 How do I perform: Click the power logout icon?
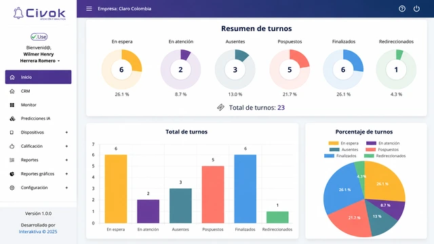pos(416,9)
